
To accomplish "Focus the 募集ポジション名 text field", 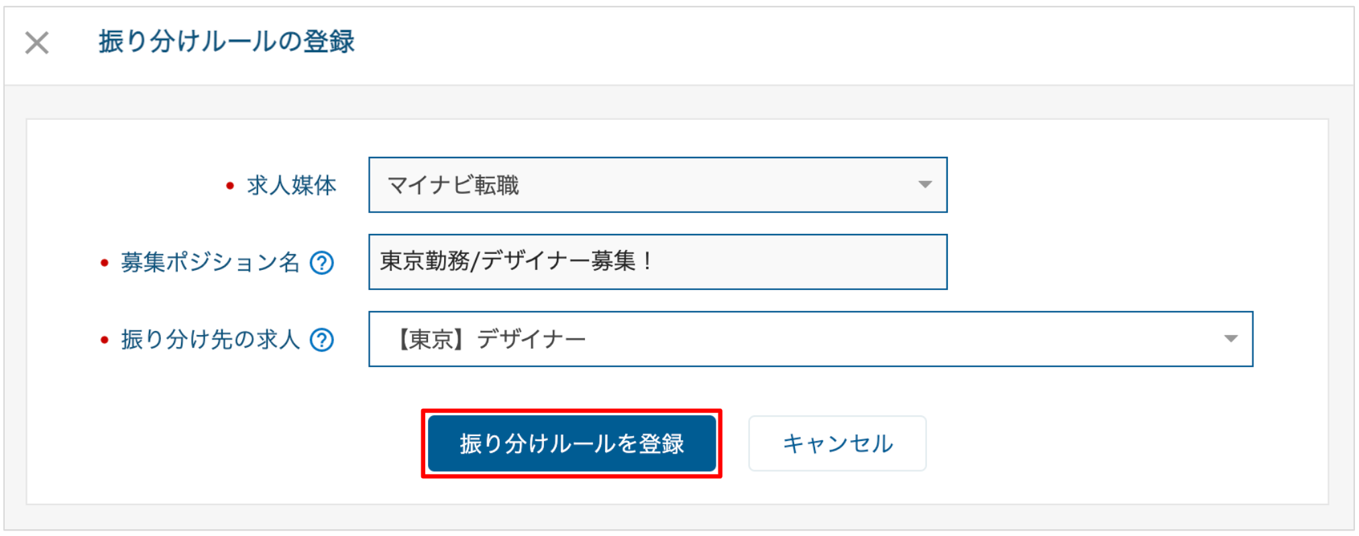I will [x=658, y=262].
